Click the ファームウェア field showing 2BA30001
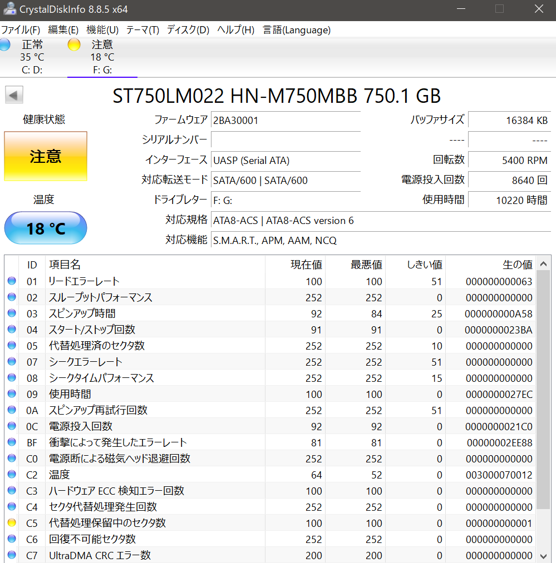Screen dimensions: 556x563 (286, 120)
